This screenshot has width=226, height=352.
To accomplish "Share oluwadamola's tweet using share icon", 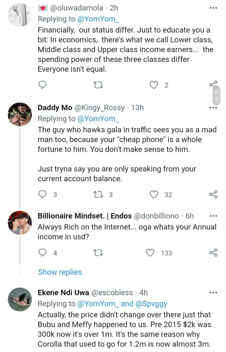I will click(213, 85).
